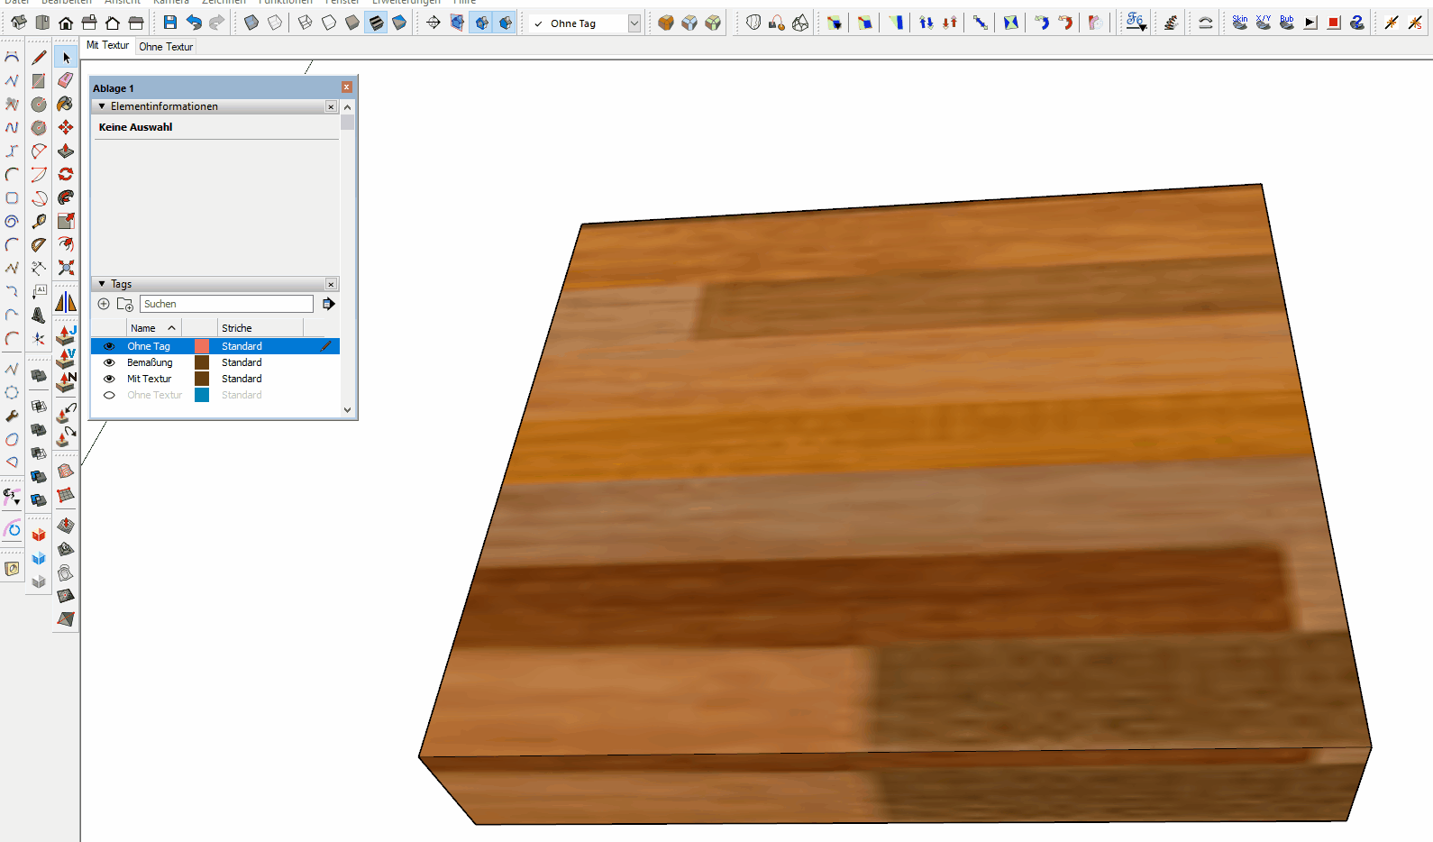The image size is (1433, 842).
Task: Open the Ohne Tag dropdown in toolbar
Action: pyautogui.click(x=634, y=23)
